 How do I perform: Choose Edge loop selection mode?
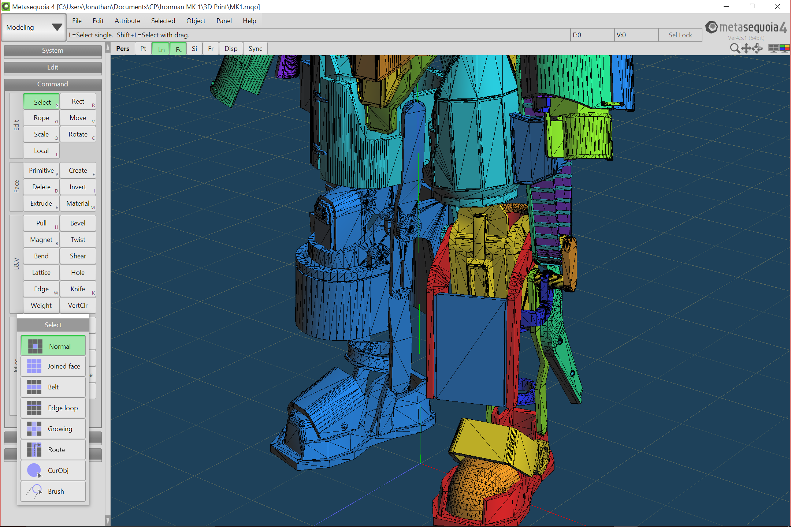53,408
